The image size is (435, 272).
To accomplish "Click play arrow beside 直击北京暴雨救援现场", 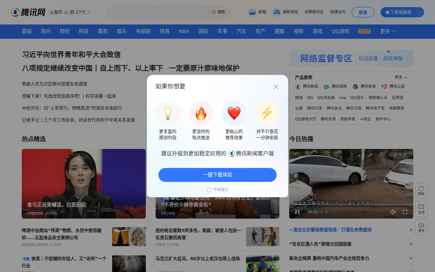I will tap(411, 230).
